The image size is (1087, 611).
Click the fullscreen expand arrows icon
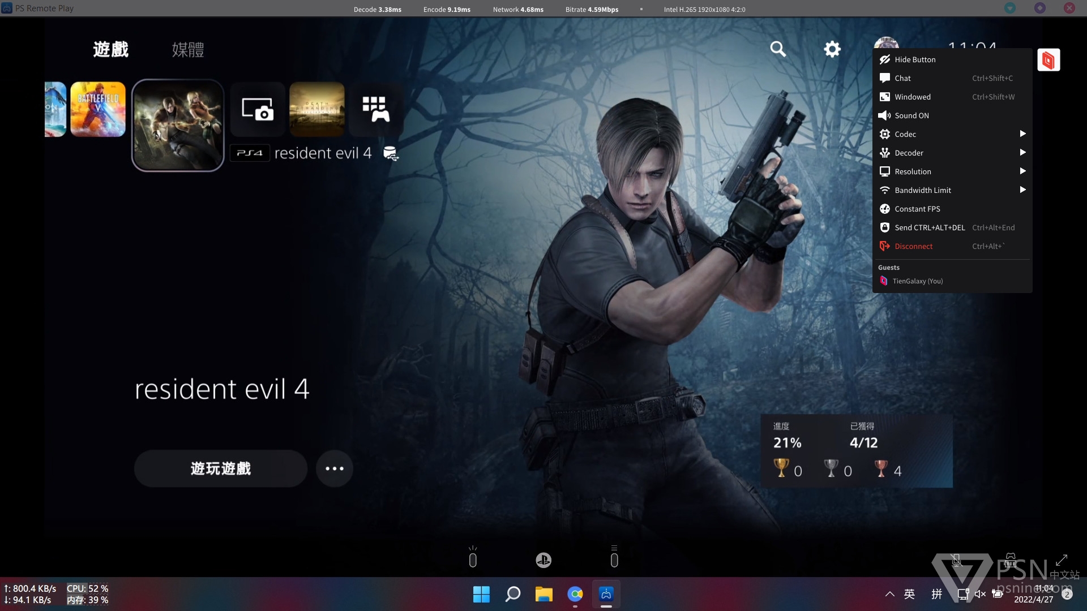[1062, 560]
